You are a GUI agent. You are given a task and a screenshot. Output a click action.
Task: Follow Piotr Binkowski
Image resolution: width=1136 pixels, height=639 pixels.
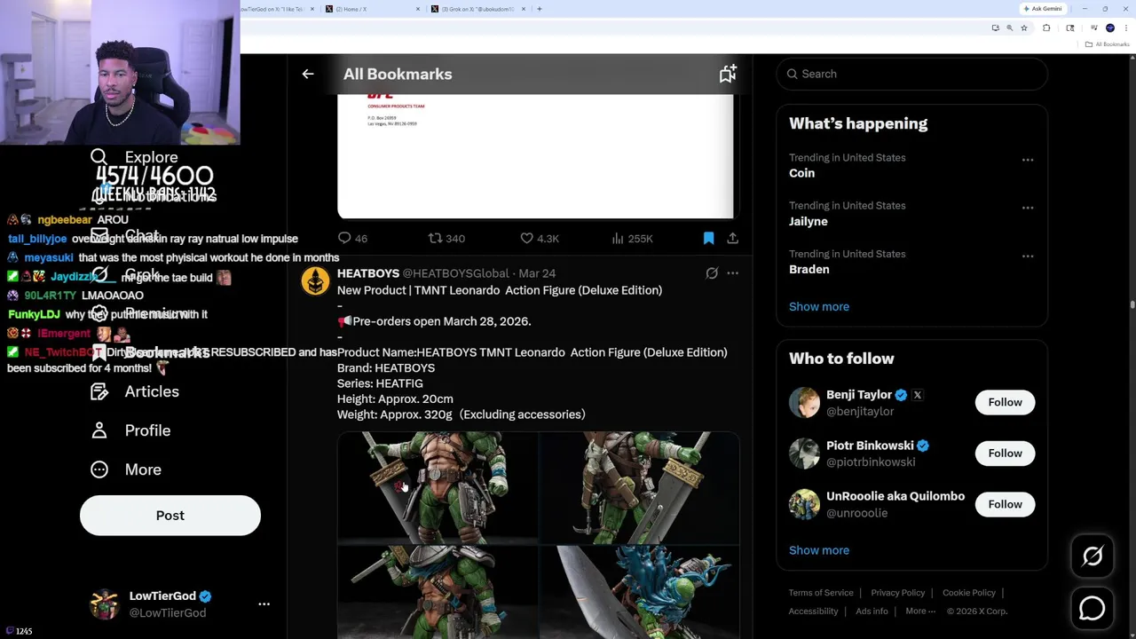tap(1005, 454)
